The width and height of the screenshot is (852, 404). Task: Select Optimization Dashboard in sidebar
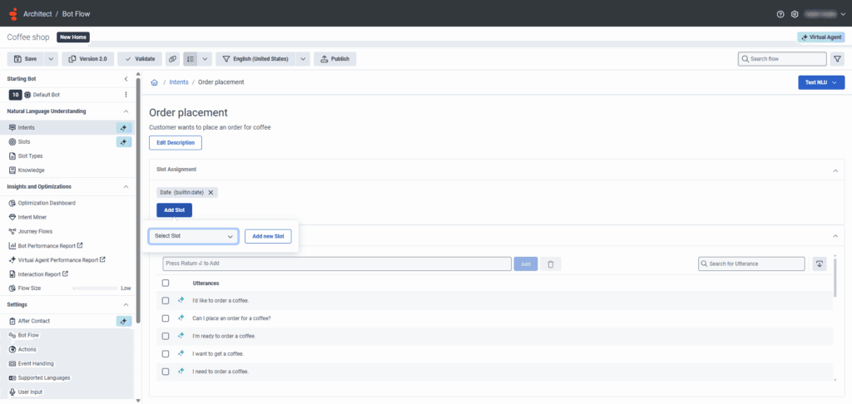(47, 203)
